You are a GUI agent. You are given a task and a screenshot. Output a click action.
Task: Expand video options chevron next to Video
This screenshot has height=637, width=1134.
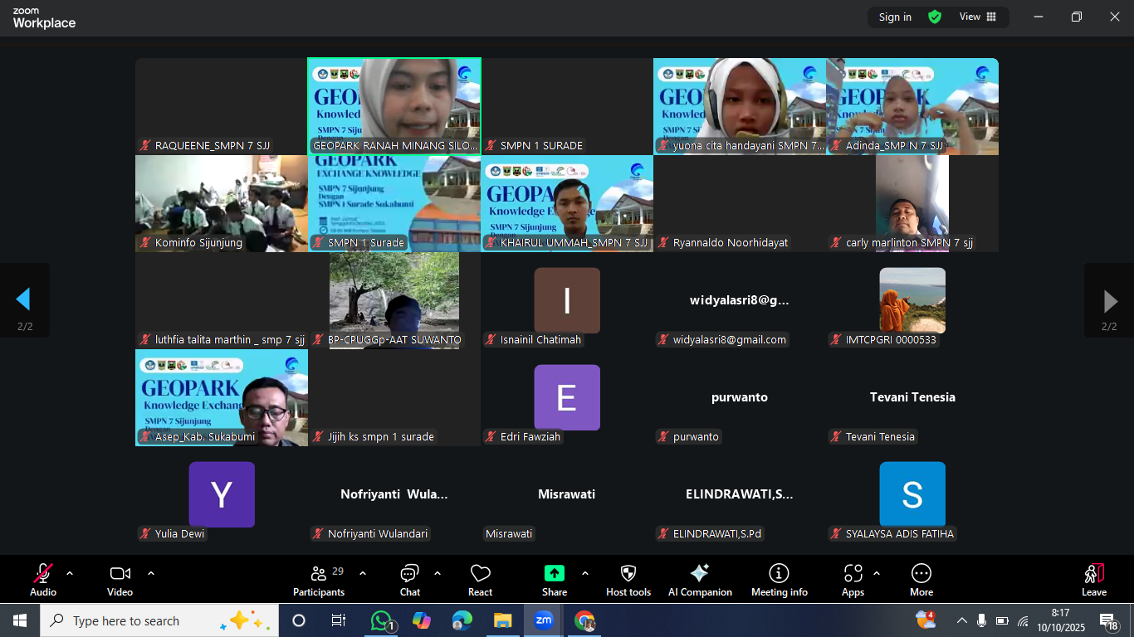151,573
